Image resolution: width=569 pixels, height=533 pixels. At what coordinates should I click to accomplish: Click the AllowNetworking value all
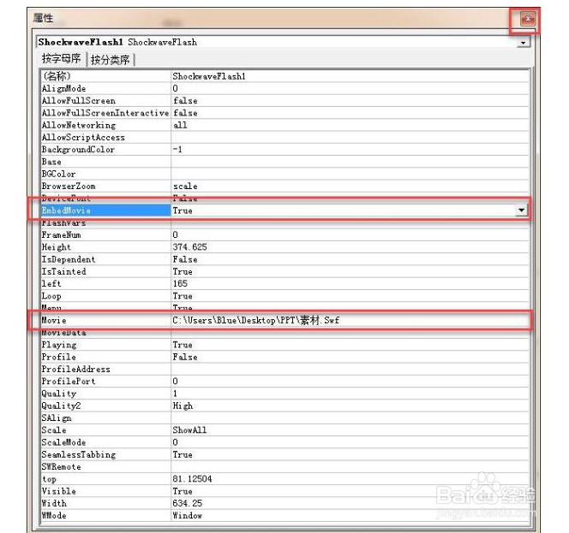click(x=180, y=125)
